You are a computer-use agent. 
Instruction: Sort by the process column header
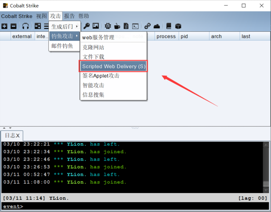click(167, 36)
